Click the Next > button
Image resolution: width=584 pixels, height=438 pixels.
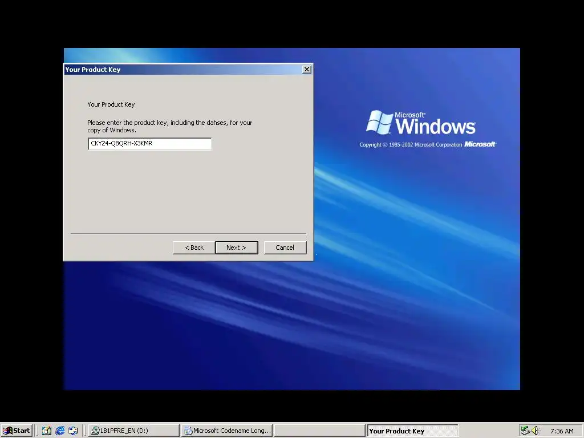[x=237, y=248]
